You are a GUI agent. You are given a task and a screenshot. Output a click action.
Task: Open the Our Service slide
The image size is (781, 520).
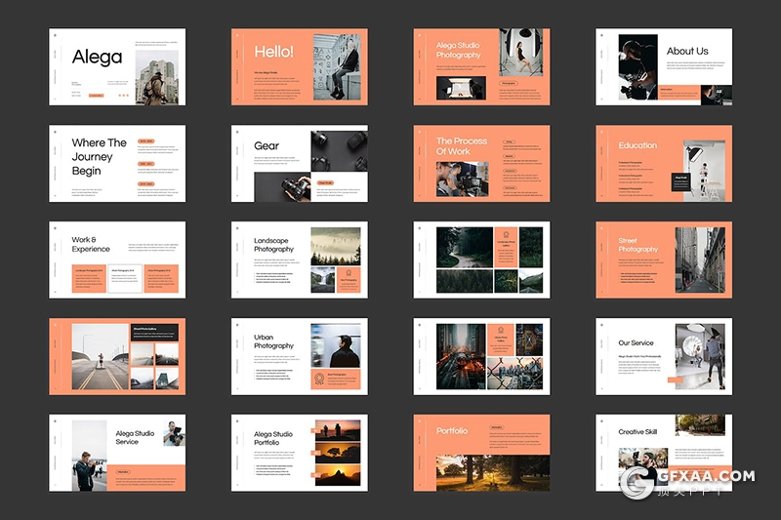click(x=664, y=356)
